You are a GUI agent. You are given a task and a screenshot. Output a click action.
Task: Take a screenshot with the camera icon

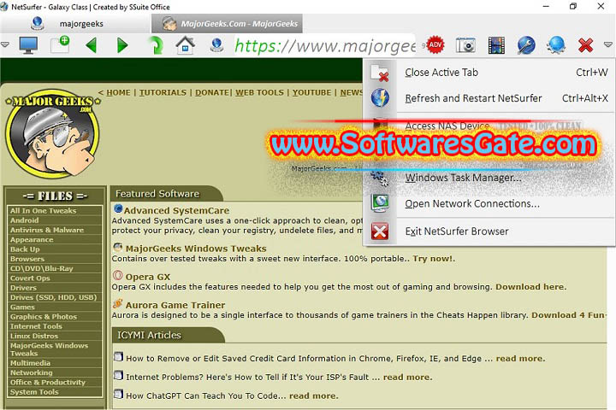[x=465, y=45]
